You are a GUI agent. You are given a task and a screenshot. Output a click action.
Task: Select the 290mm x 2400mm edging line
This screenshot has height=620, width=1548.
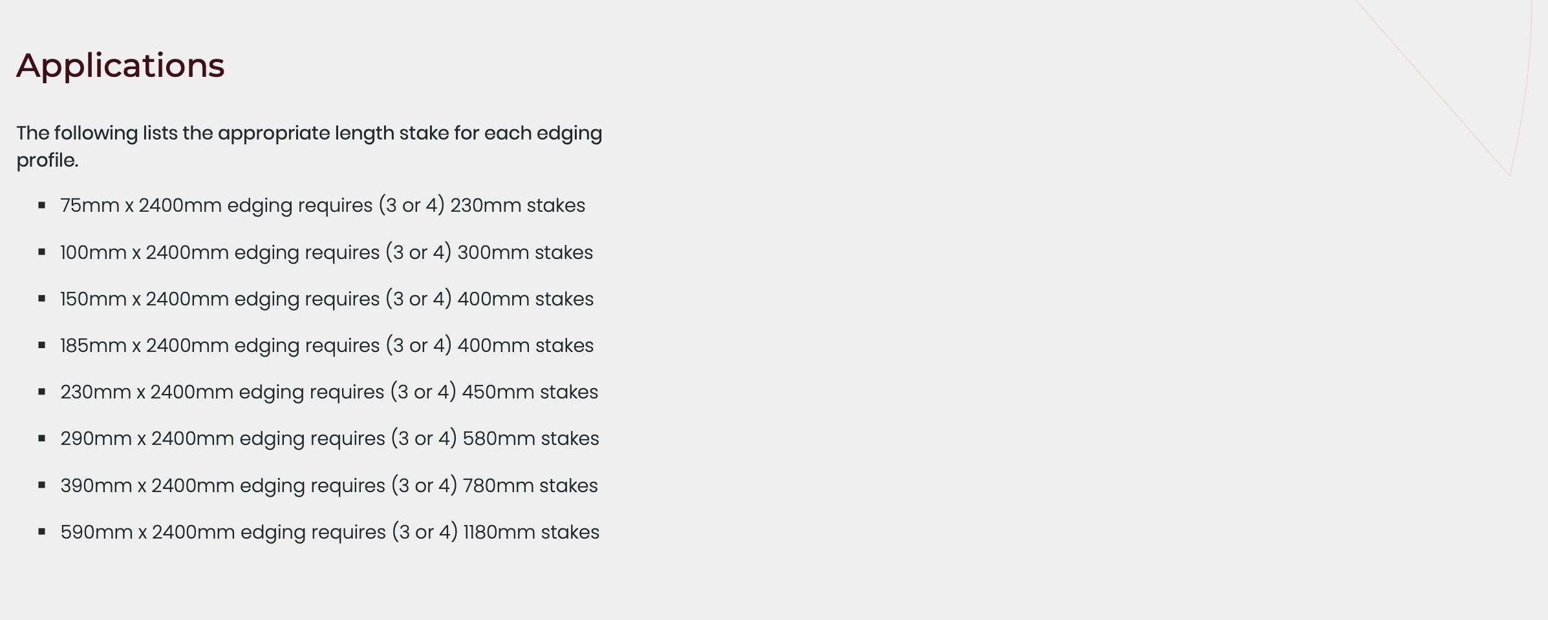pos(330,439)
